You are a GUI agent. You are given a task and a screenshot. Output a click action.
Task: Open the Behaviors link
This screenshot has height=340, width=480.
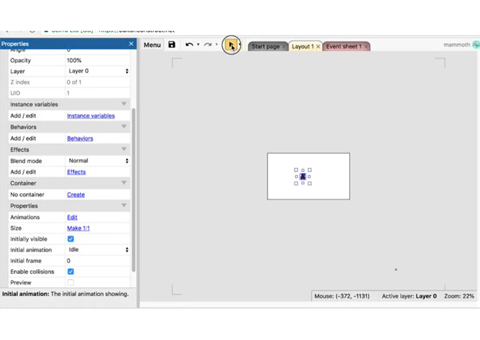tap(80, 138)
